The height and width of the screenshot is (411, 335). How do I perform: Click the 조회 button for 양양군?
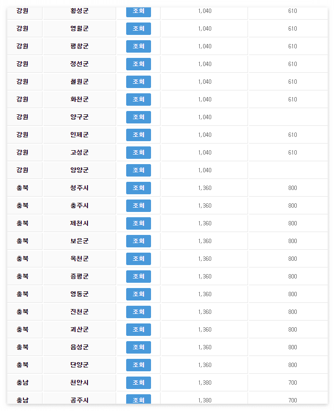[x=138, y=170]
